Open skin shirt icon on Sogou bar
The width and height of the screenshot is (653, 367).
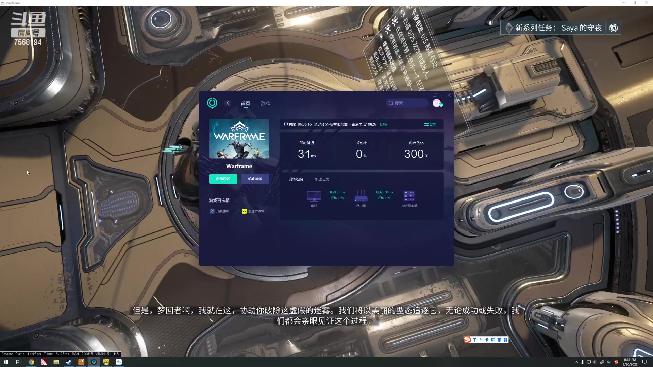pos(499,339)
